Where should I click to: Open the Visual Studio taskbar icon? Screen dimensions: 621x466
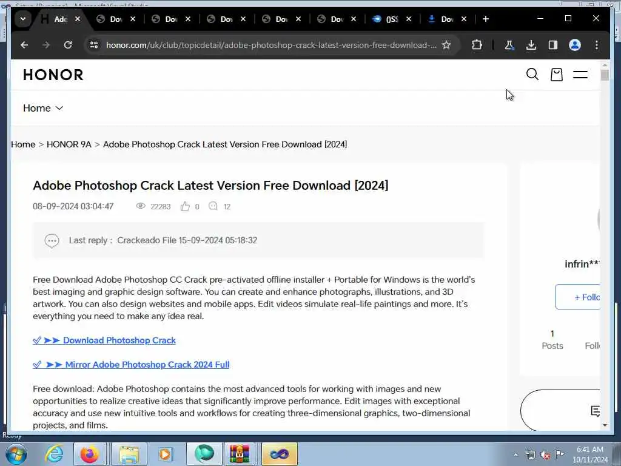coord(280,454)
